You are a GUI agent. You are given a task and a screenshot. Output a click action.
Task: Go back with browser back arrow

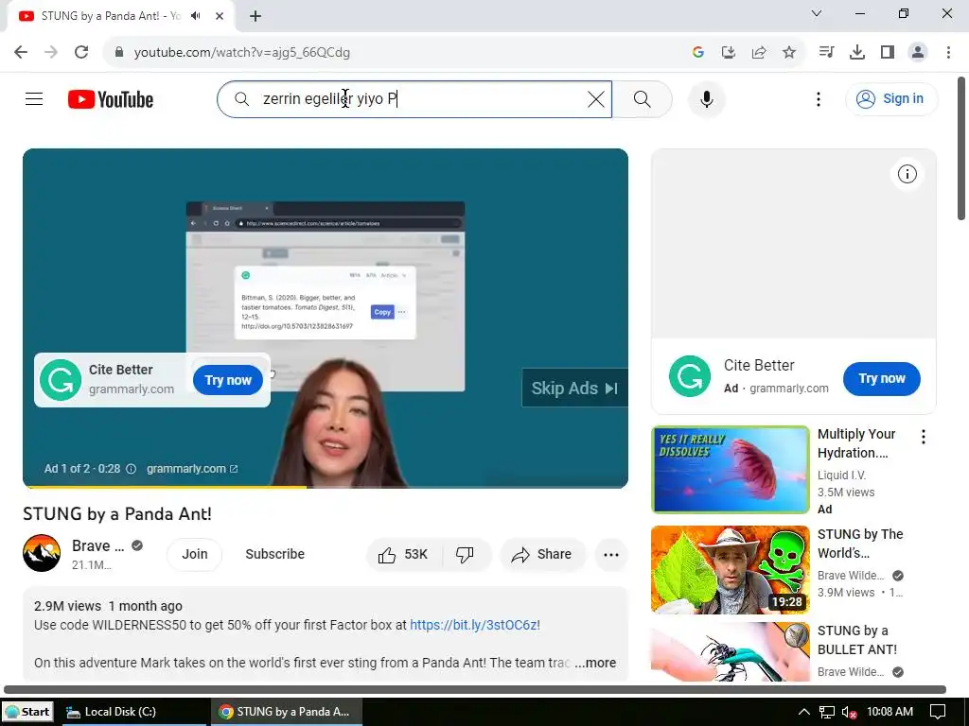tap(21, 52)
